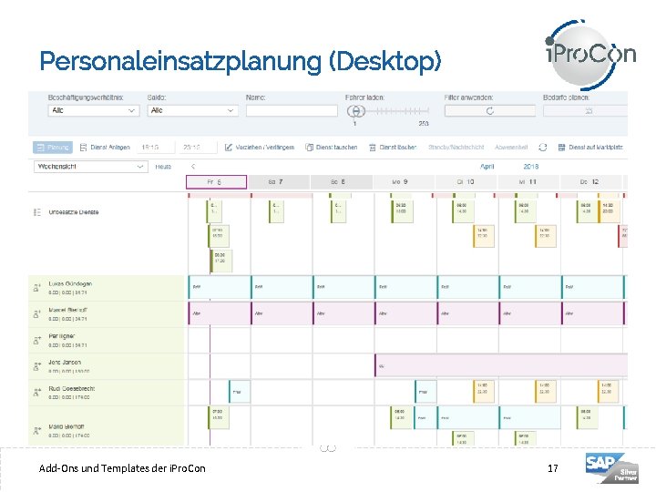Viewport: 656px width, 492px height.
Task: Click the end time field showing 23:15
Action: click(198, 148)
